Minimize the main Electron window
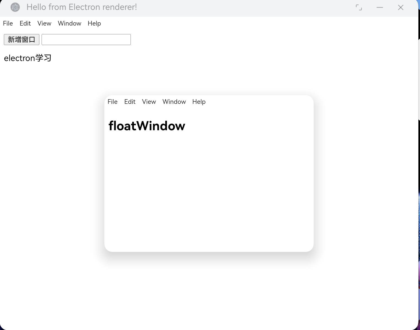The image size is (420, 330). [x=380, y=7]
